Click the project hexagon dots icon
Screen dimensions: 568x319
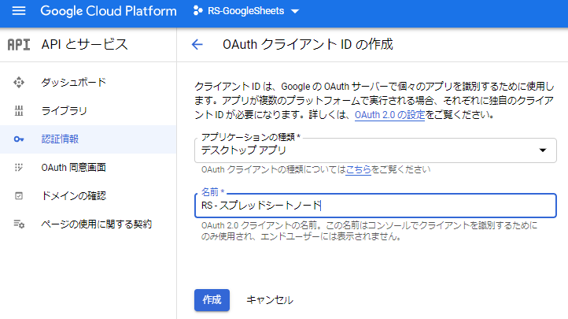point(197,11)
